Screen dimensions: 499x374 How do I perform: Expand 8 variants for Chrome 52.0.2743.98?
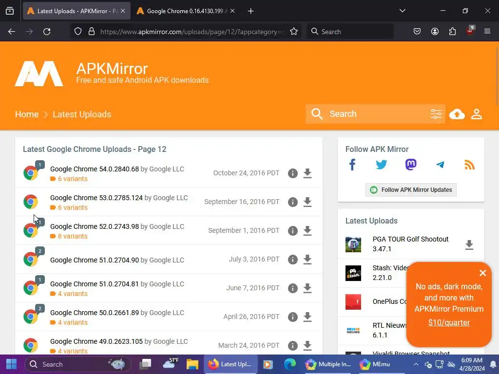tap(69, 236)
